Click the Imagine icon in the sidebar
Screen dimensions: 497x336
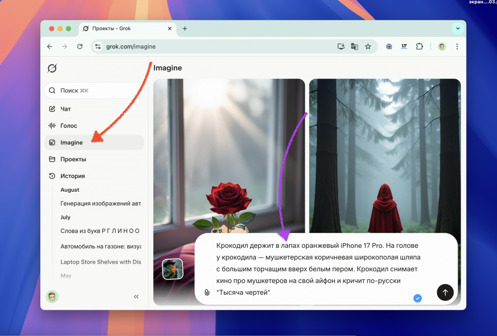[52, 142]
